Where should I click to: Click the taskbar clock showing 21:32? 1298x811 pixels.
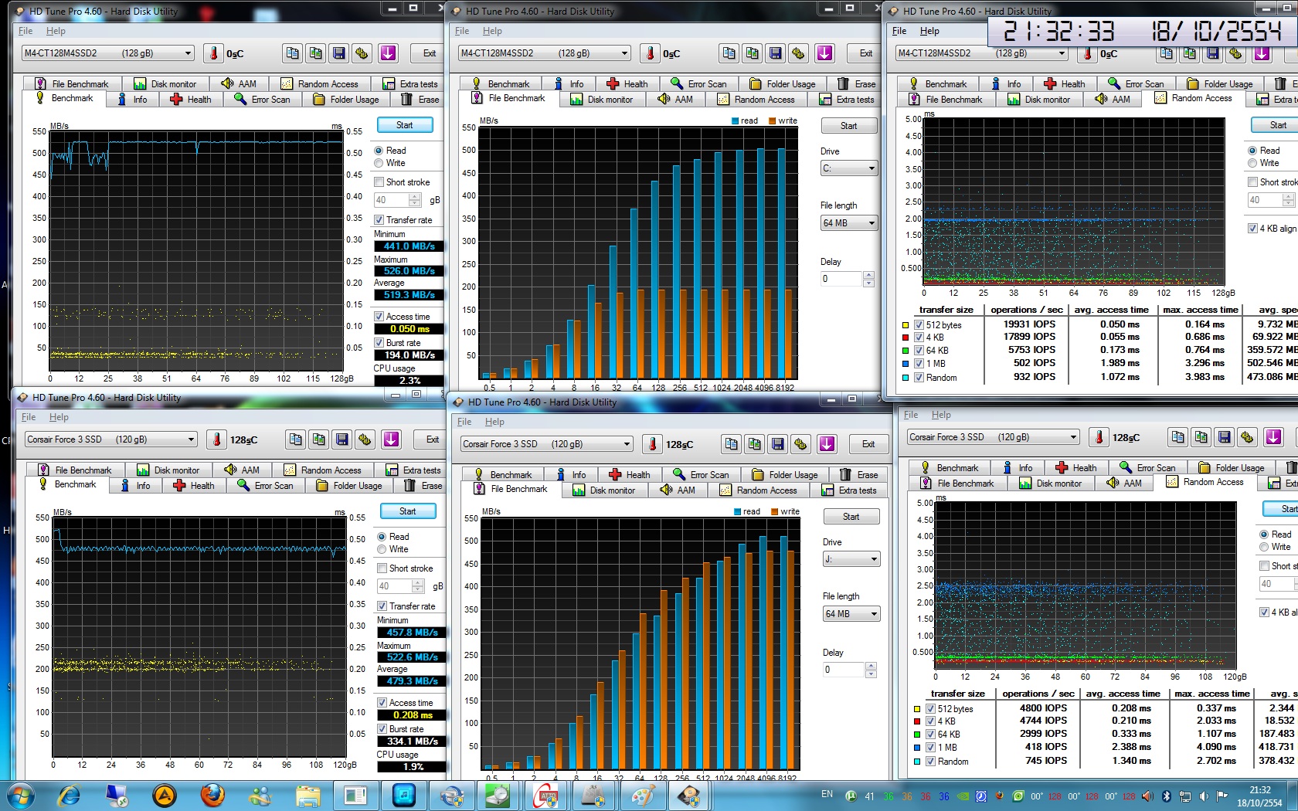pyautogui.click(x=1260, y=796)
